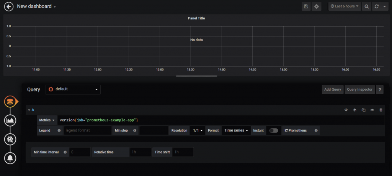The image size is (392, 176).
Task: Delete query A with the trash icon
Action: tap(381, 110)
